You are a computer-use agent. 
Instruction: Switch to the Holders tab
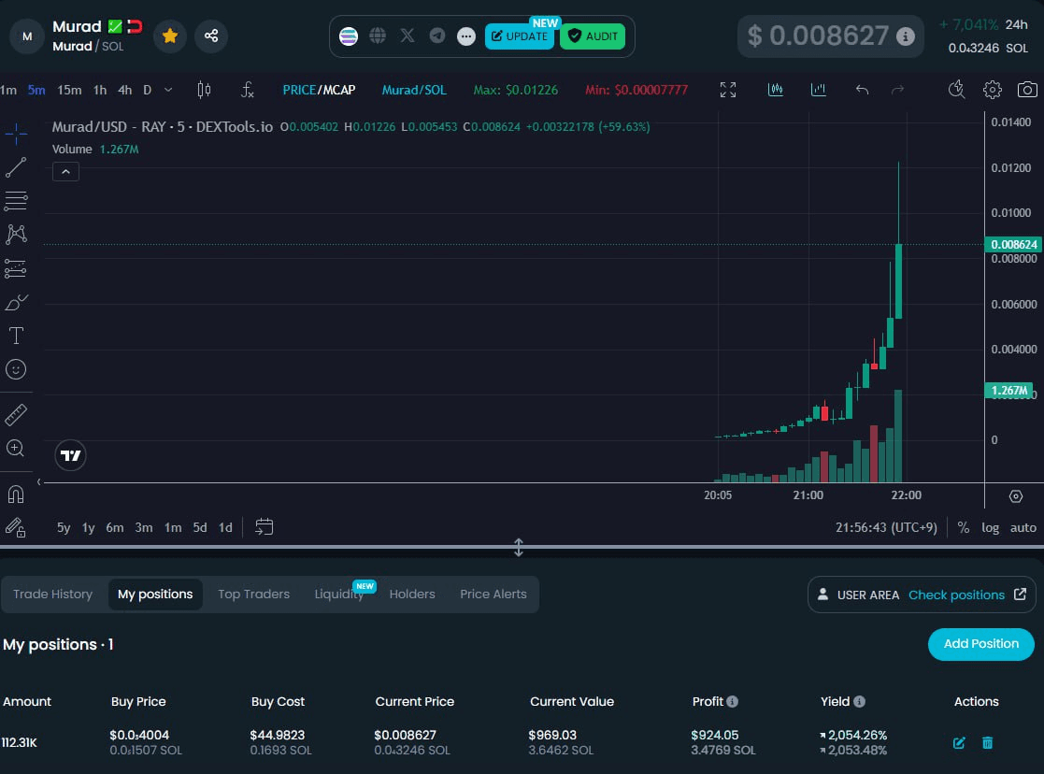tap(412, 595)
